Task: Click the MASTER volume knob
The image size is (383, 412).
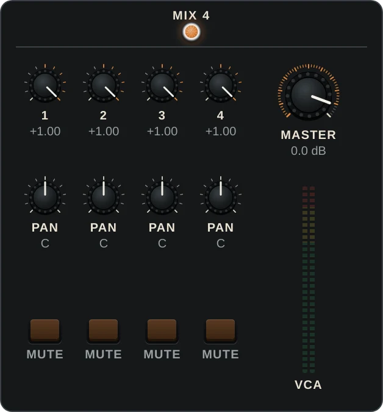Action: point(309,95)
